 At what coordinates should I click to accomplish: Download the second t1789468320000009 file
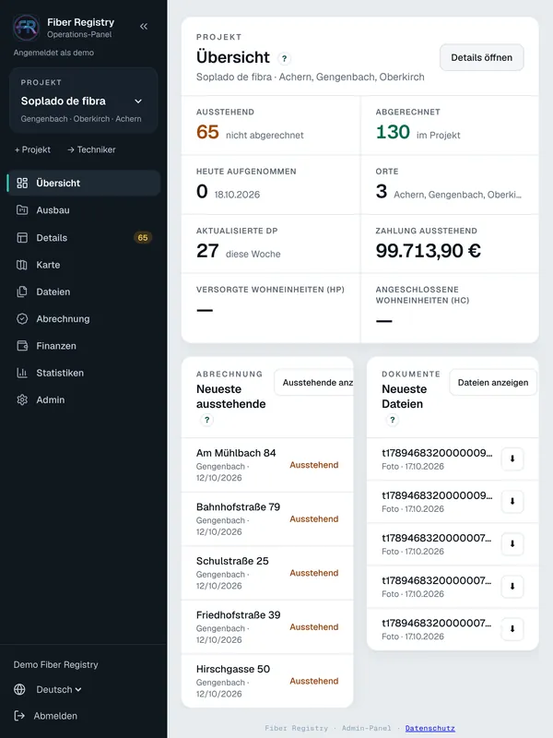(512, 501)
